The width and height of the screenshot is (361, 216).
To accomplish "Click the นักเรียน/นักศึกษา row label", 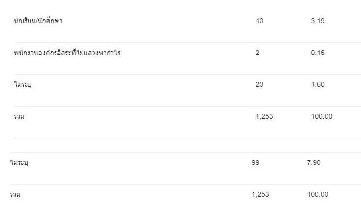I will coord(38,21).
